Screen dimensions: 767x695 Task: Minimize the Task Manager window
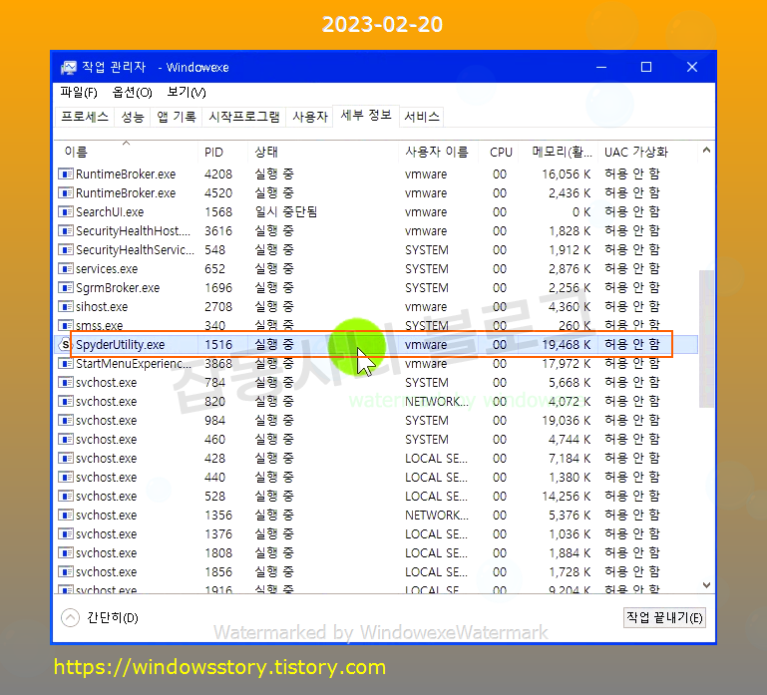(x=601, y=67)
